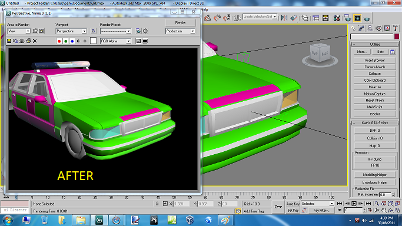
Task: Open Curve Editor icon in main toolbar
Action: click(x=316, y=18)
